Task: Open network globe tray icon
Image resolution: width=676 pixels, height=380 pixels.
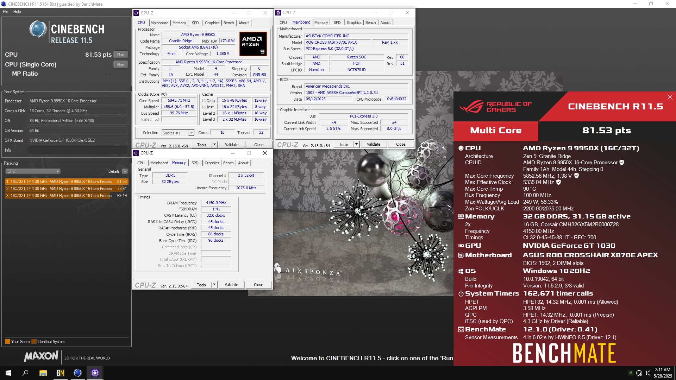Action: 639,373
